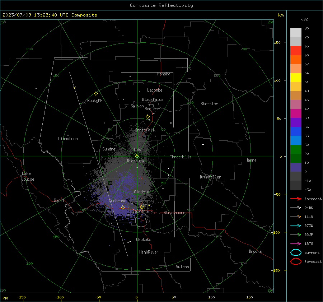Viewport: 323px width, 302px height.
Task: Click the 18TS legend label
Action: coord(309,244)
